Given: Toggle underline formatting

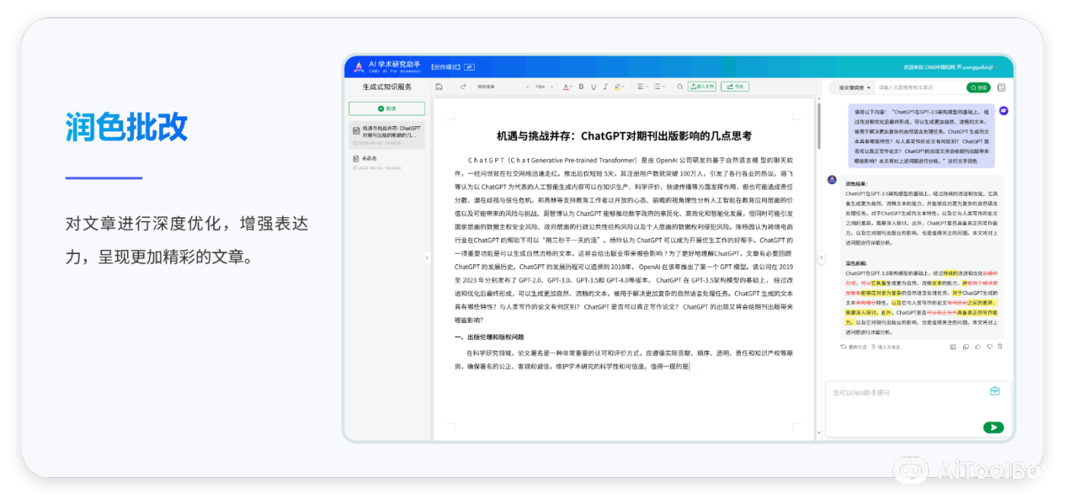Looking at the screenshot, I should coord(593,87).
